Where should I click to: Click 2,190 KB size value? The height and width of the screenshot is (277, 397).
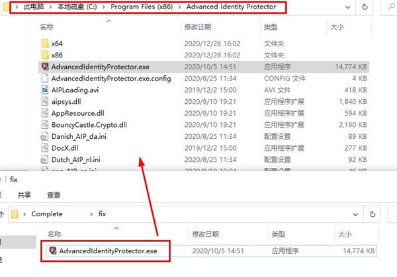(353, 125)
